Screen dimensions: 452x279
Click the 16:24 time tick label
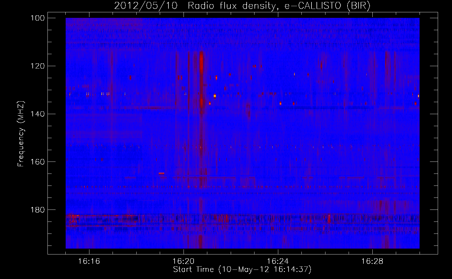click(x=278, y=261)
